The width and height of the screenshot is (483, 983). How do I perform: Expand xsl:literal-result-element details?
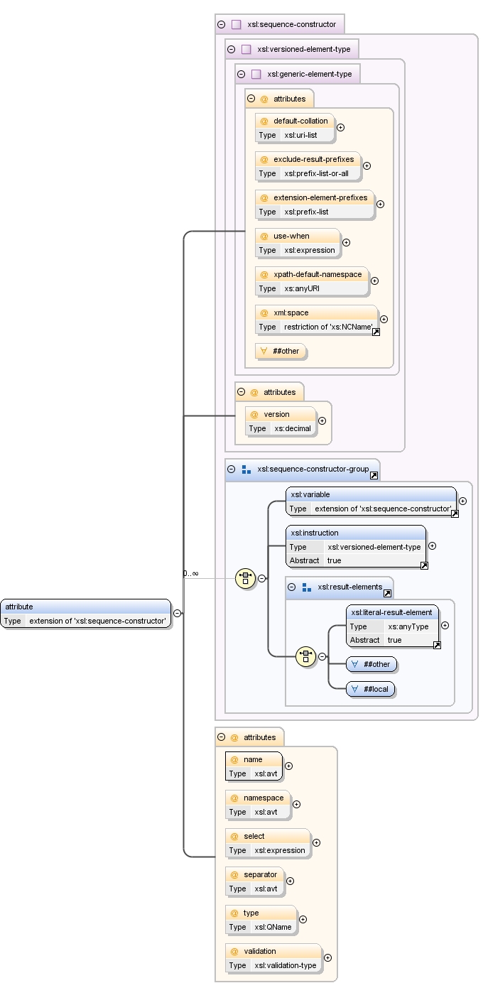click(445, 626)
